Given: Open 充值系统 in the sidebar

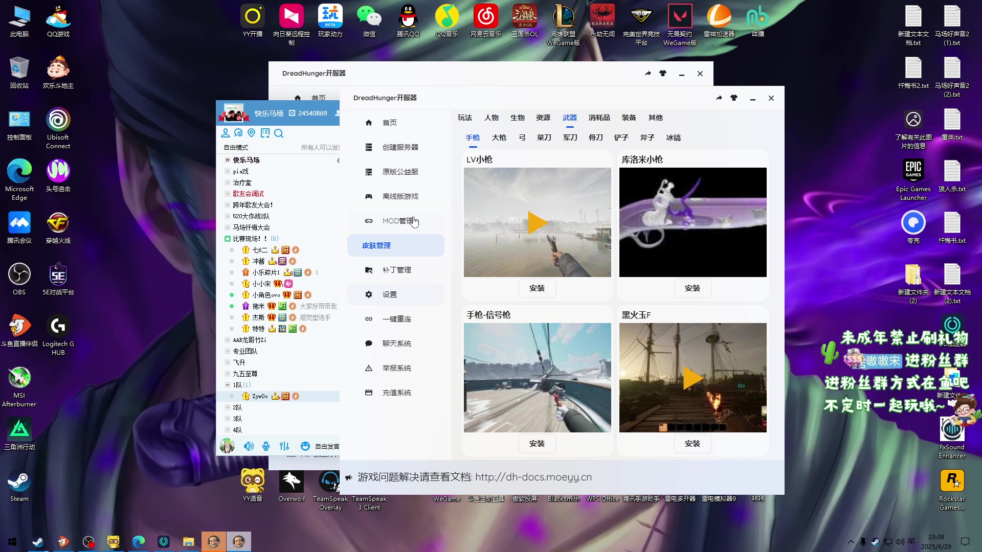Looking at the screenshot, I should tap(395, 393).
